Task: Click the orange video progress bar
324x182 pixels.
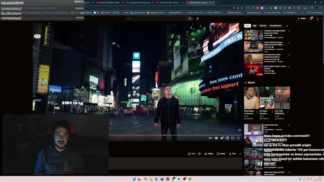Action: [137, 135]
